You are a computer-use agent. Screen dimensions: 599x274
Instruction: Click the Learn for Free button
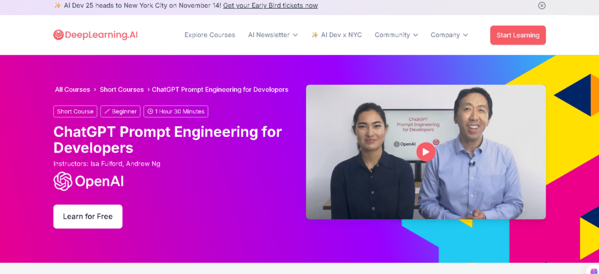pyautogui.click(x=88, y=216)
